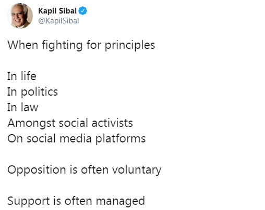Click the "In politics" line
265x210 pixels.
[x=32, y=92]
